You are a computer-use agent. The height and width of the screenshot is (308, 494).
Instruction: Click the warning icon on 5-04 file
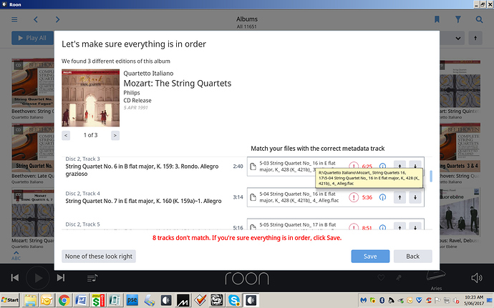(x=354, y=197)
